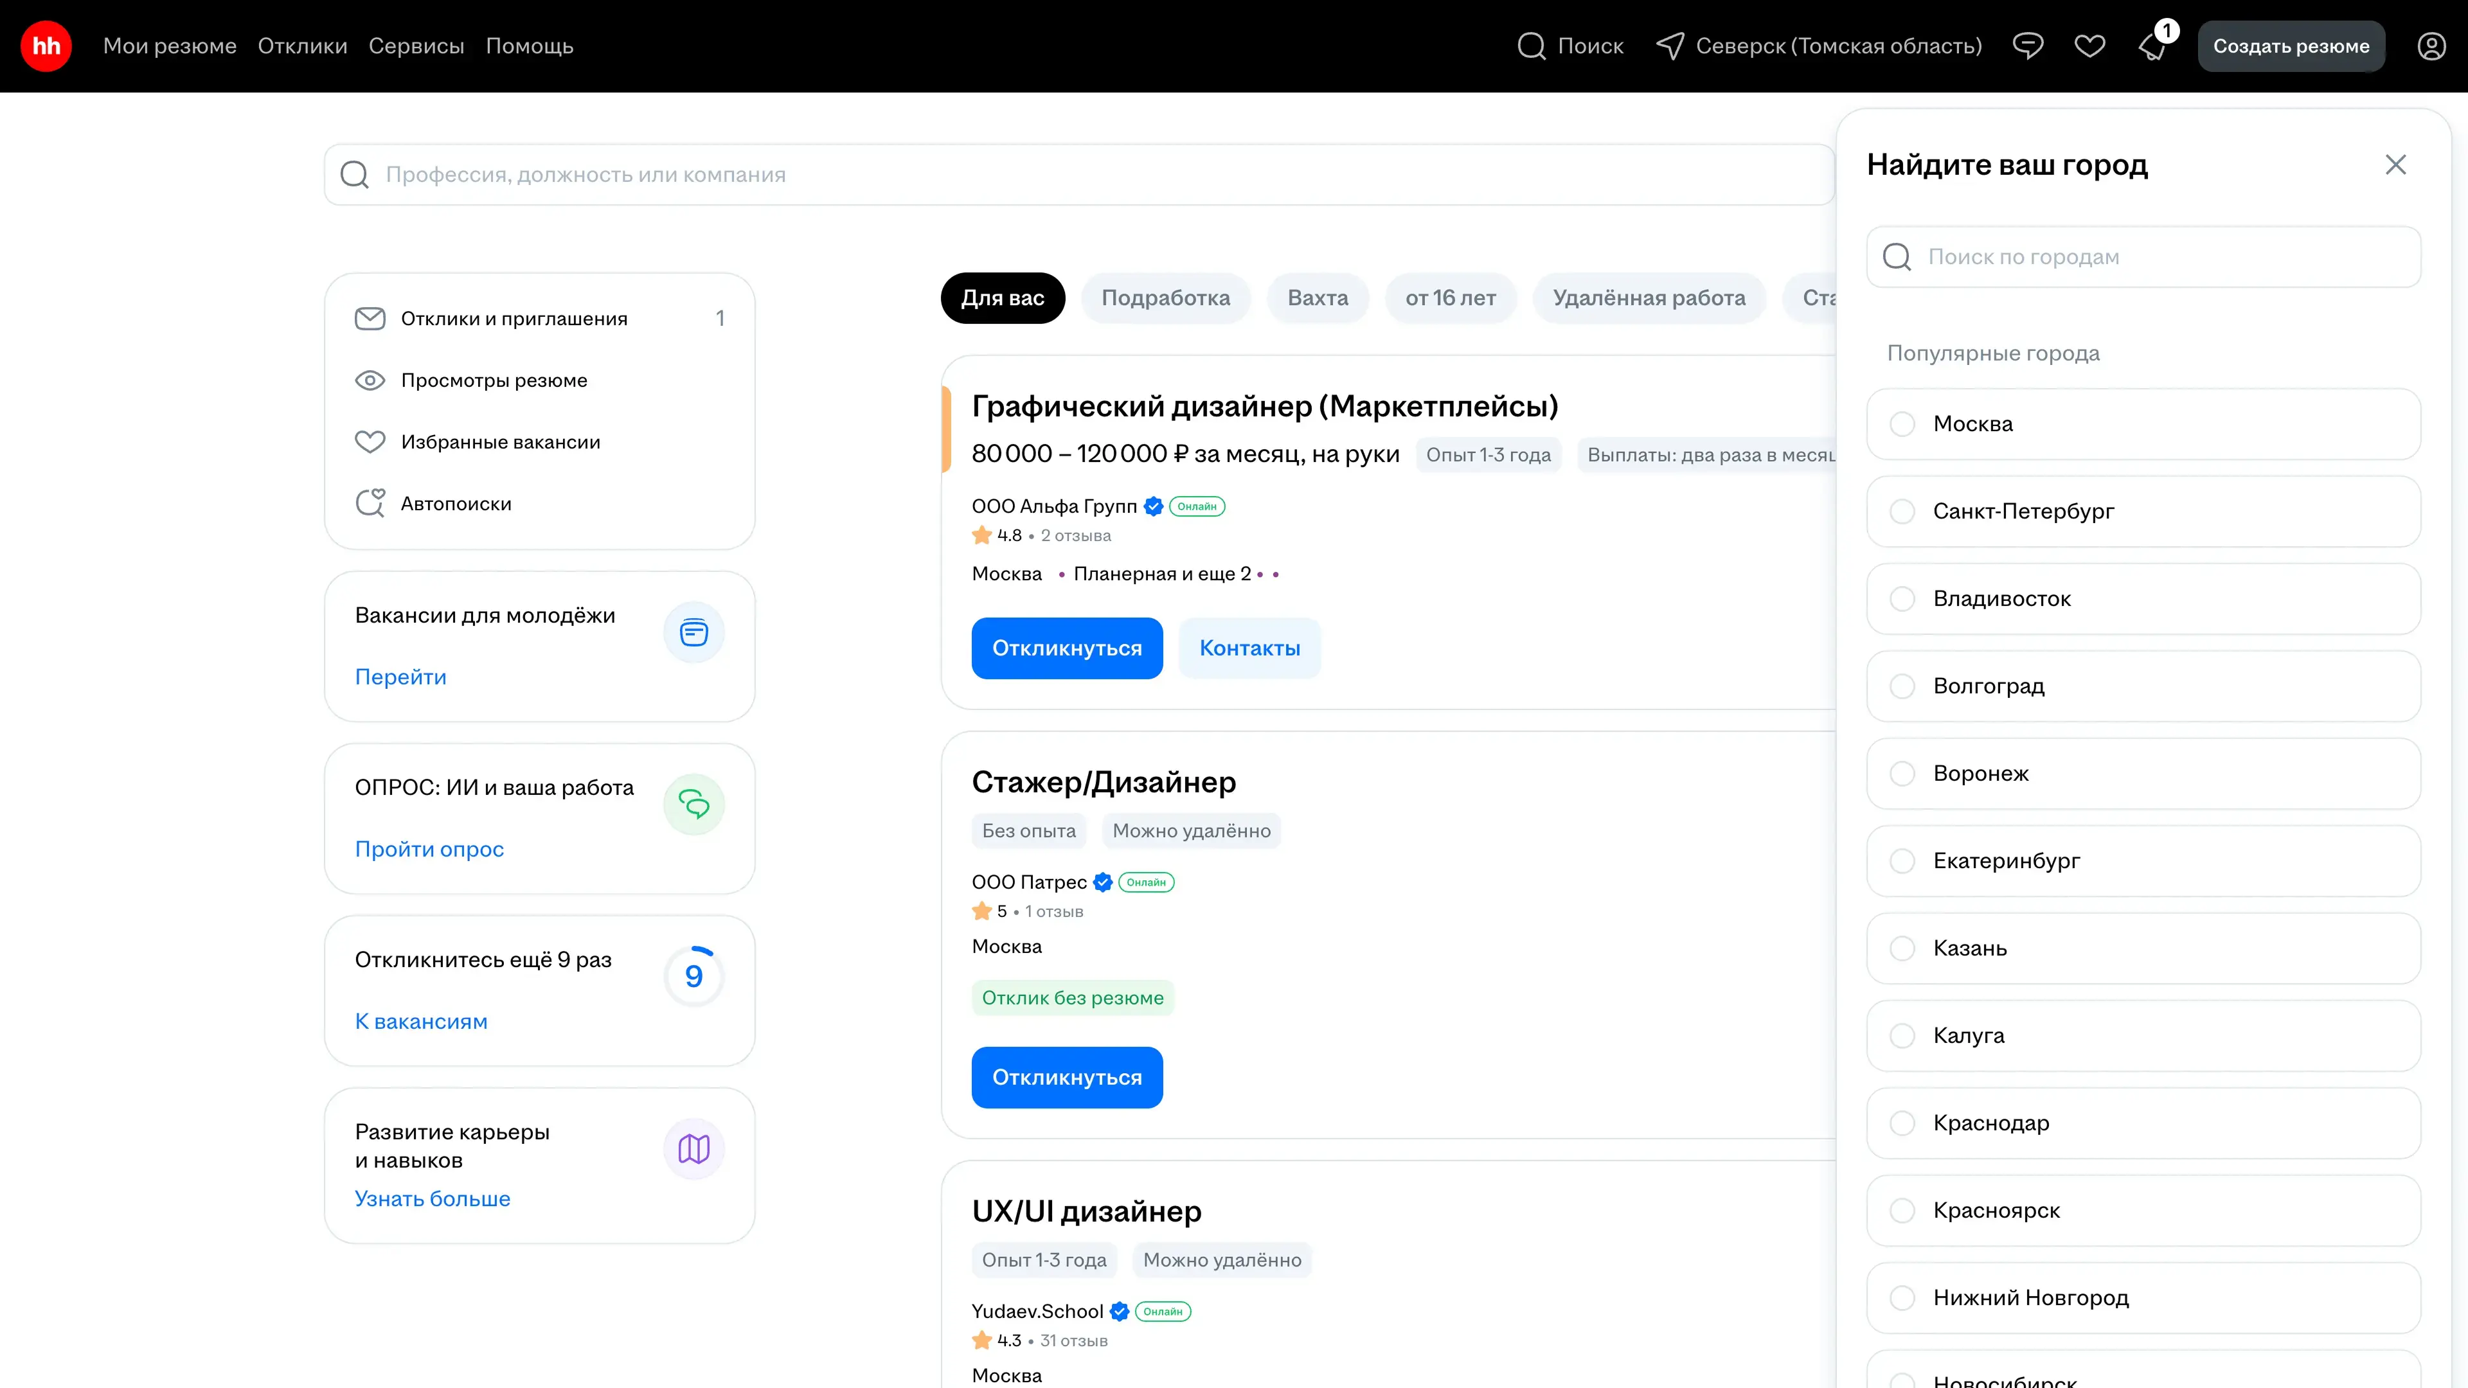
Task: Switch to the Подработка tab
Action: [1165, 298]
